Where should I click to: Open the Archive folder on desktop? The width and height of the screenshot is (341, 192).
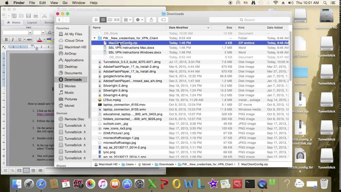click(x=300, y=75)
